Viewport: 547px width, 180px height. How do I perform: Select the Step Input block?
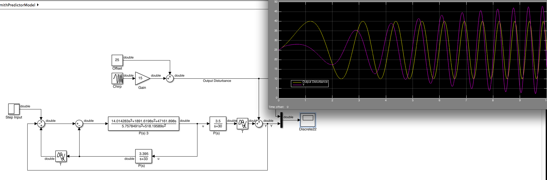pyautogui.click(x=14, y=109)
